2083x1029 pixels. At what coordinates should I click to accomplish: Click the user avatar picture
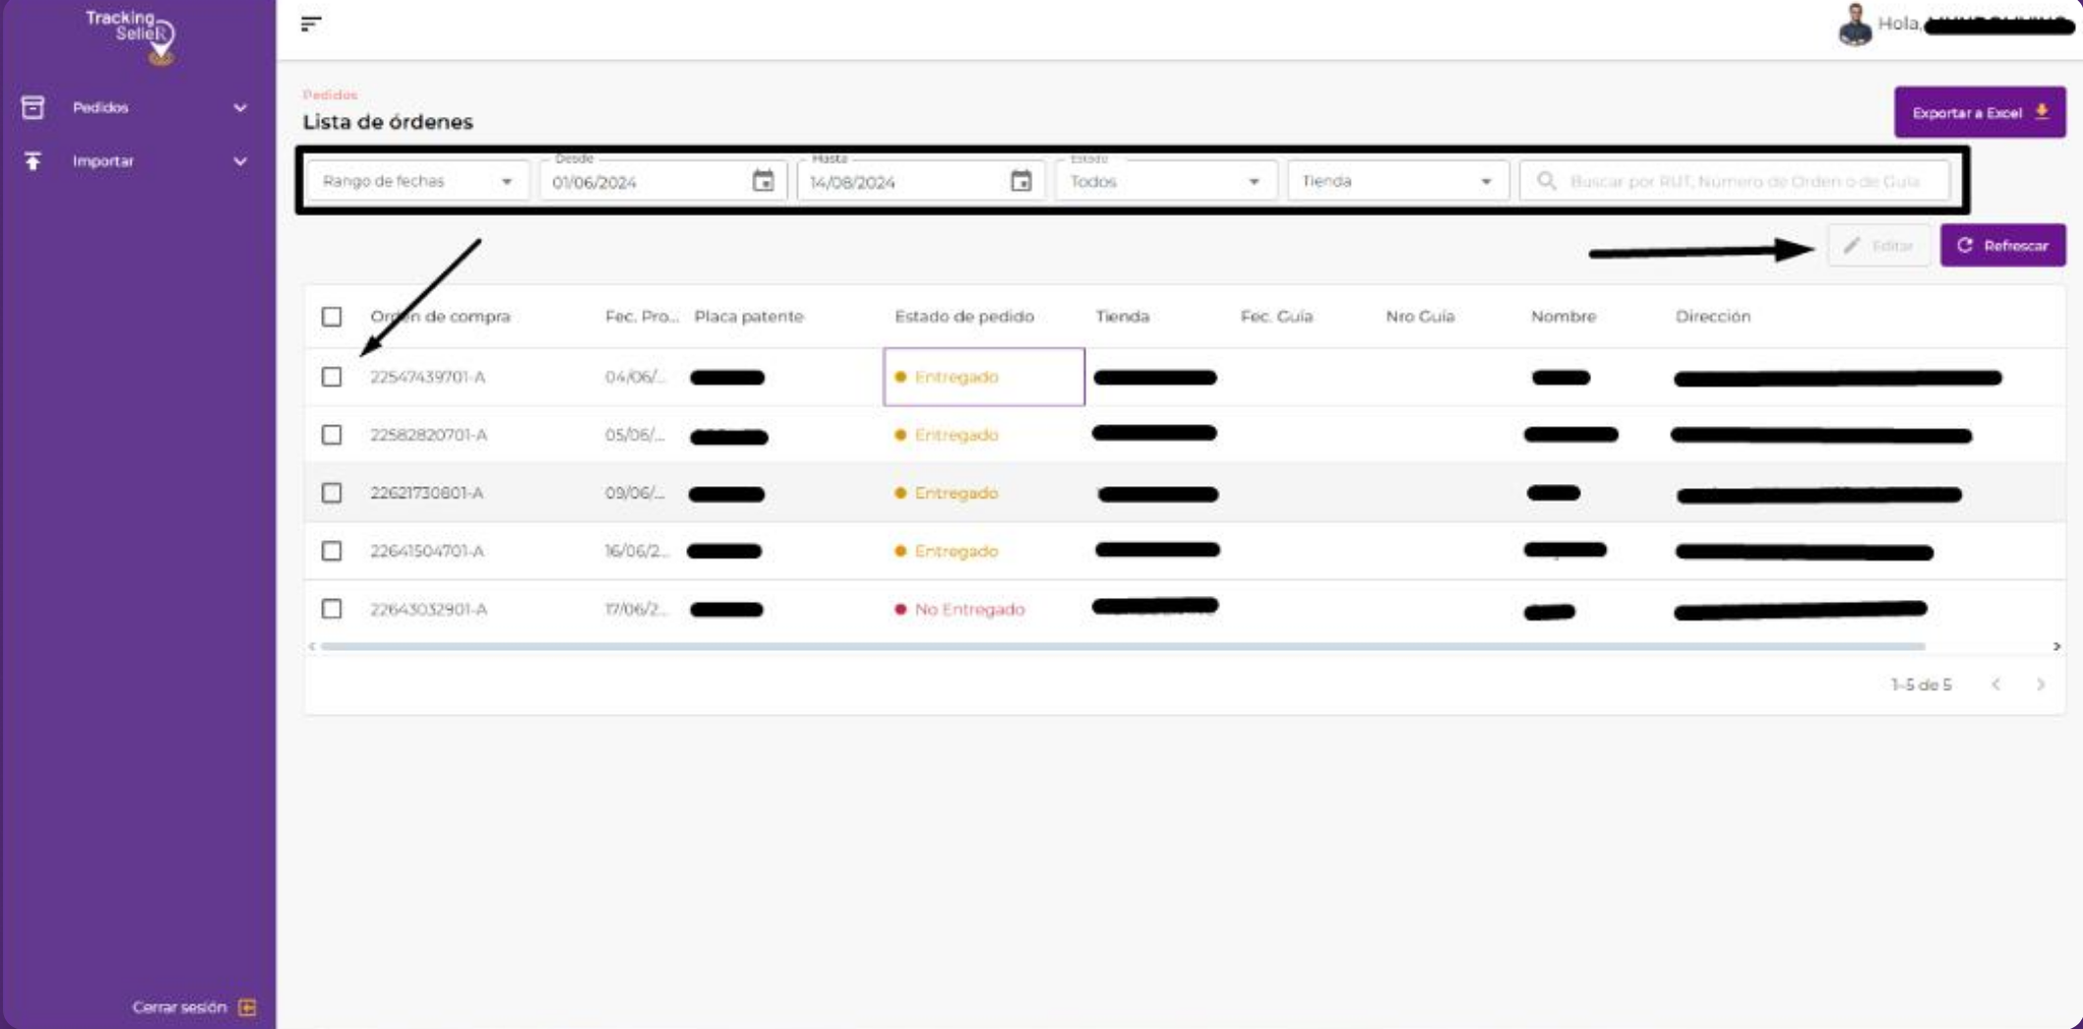tap(1854, 25)
